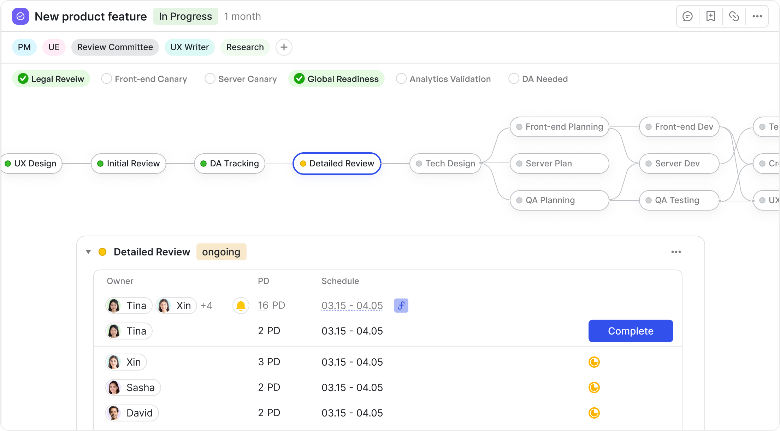
Task: Select the Review Committee tag
Action: point(115,47)
